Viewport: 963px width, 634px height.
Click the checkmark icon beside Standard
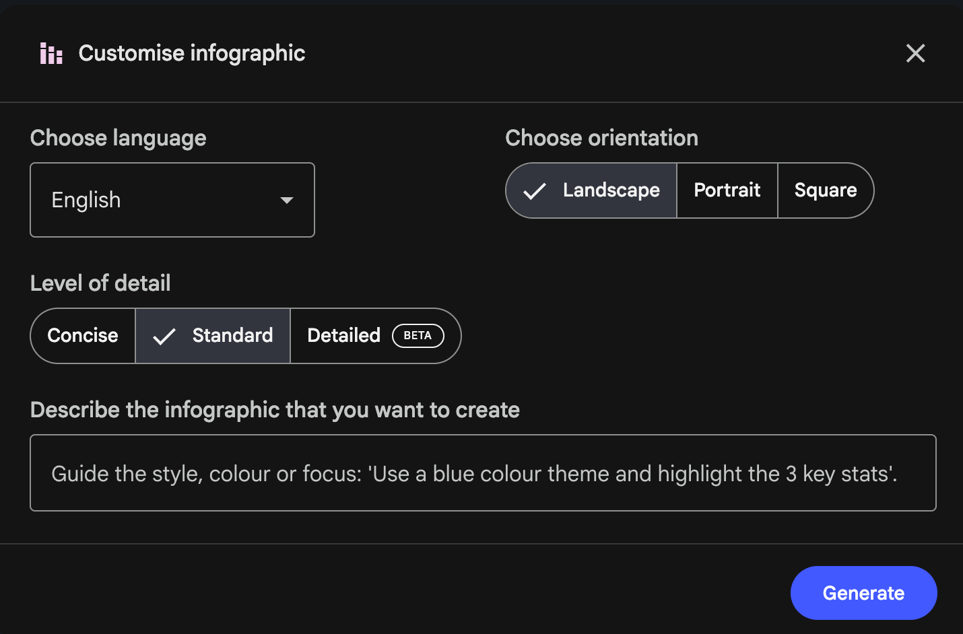point(164,335)
